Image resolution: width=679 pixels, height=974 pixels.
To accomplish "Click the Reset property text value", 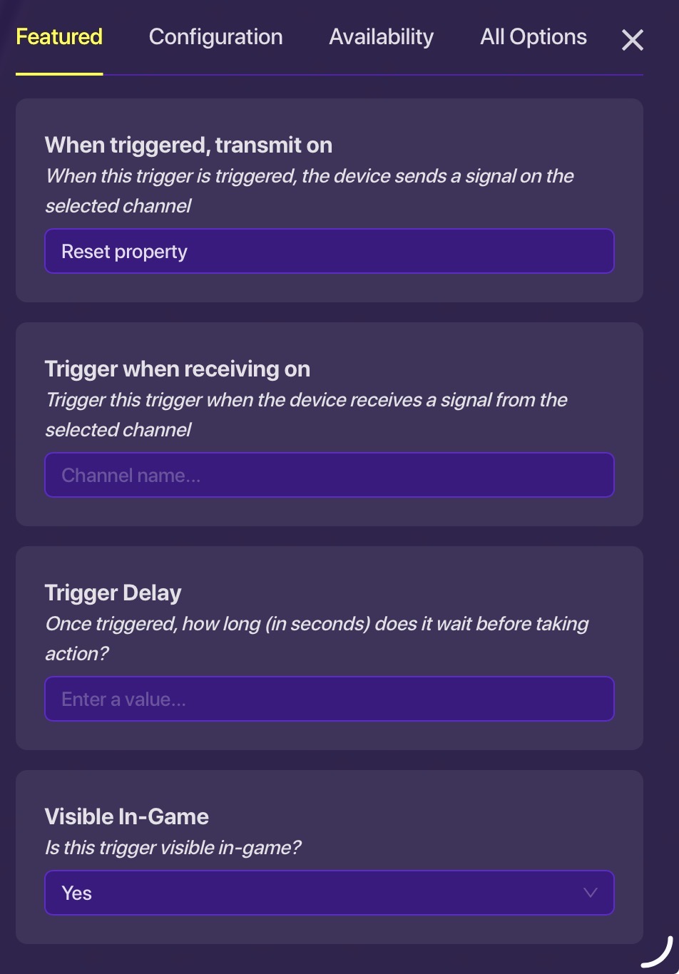I will 123,251.
